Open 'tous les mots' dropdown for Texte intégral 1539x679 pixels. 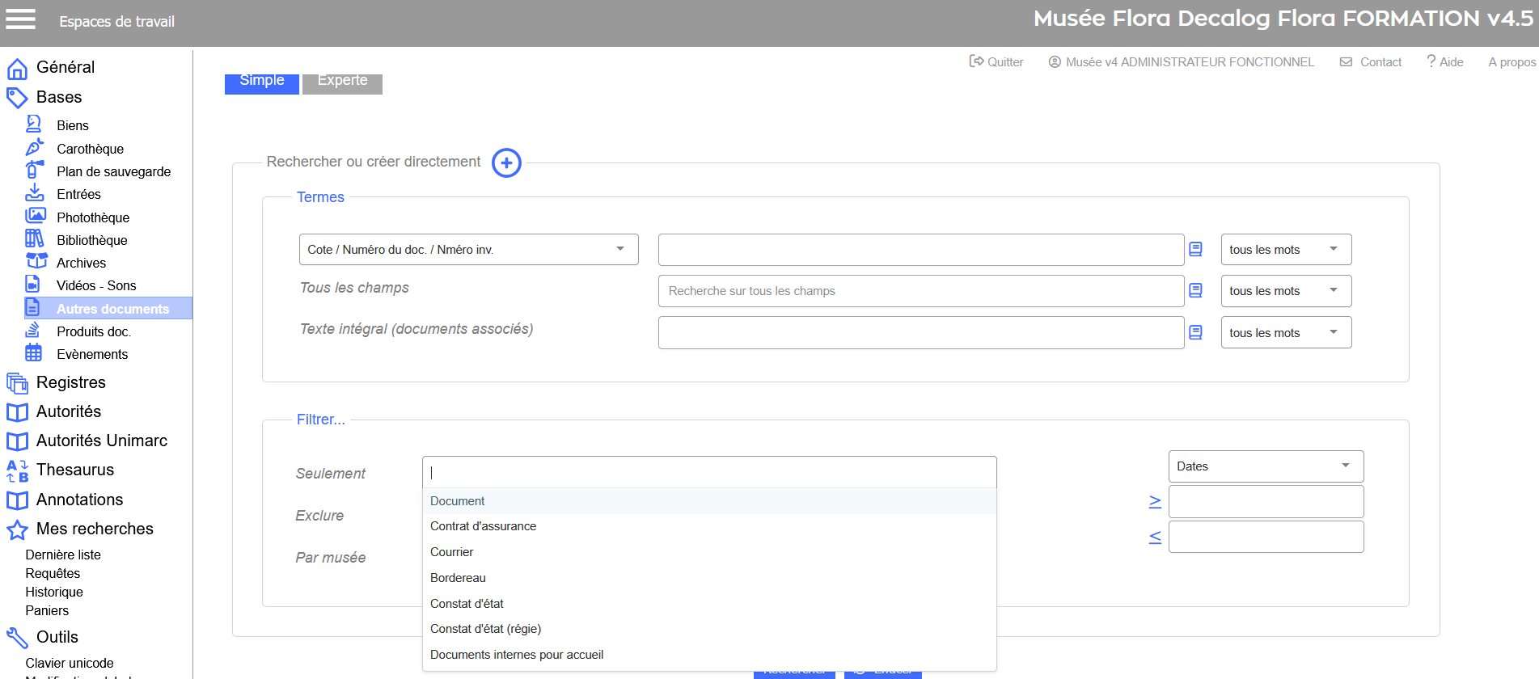[x=1286, y=333]
